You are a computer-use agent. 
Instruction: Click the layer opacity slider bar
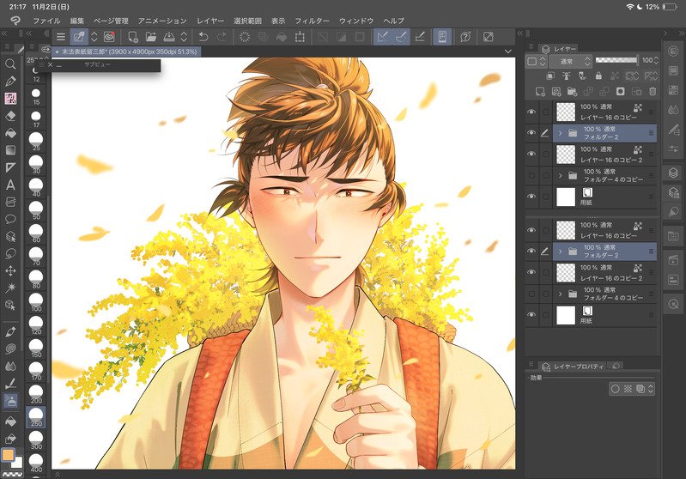(x=616, y=60)
